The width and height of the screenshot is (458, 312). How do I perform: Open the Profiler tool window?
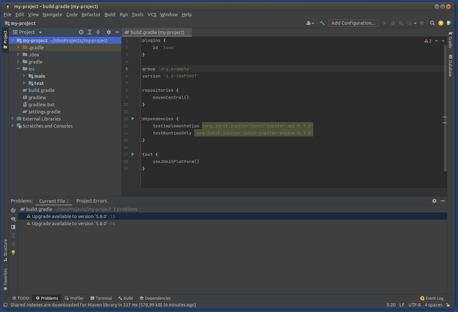point(74,298)
